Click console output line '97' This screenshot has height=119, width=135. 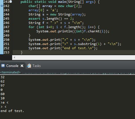coord(3,86)
